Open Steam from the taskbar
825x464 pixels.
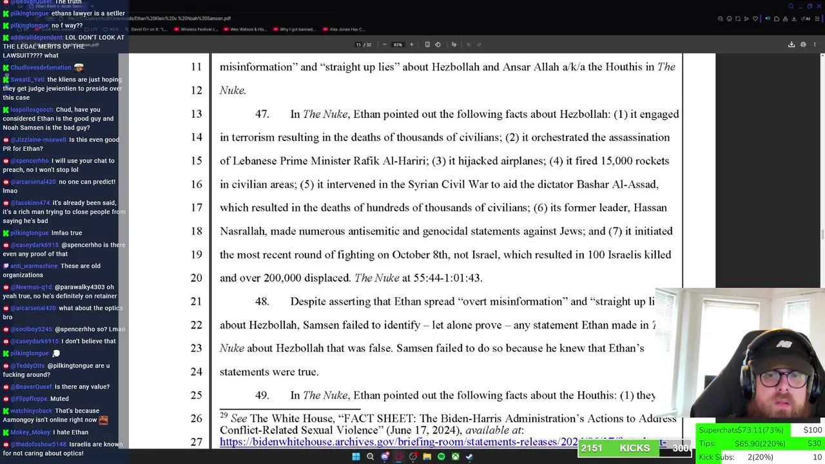(x=469, y=456)
